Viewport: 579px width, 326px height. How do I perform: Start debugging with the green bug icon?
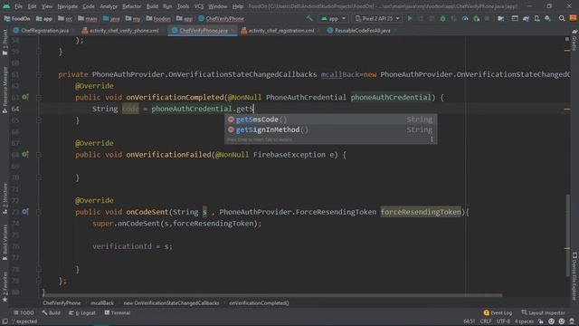pos(442,18)
